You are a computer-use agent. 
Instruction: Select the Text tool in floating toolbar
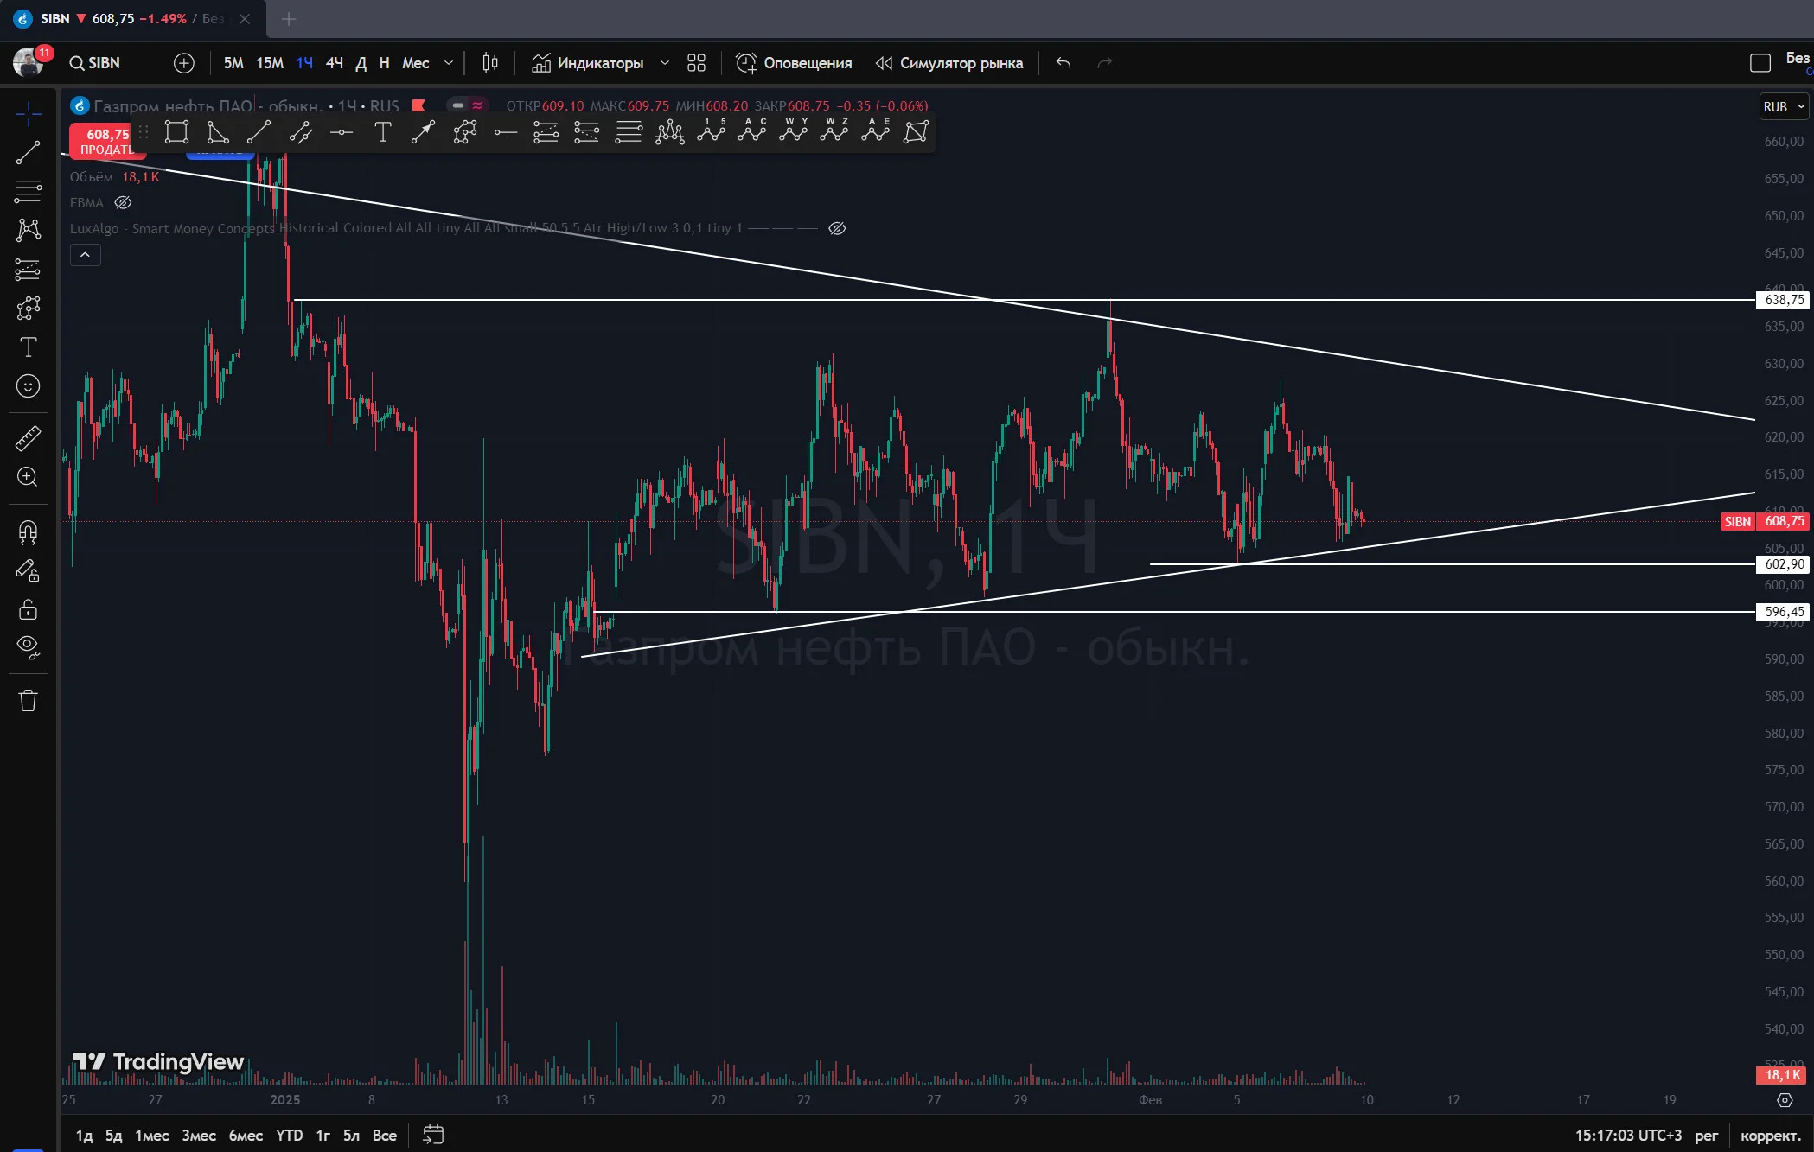click(382, 132)
